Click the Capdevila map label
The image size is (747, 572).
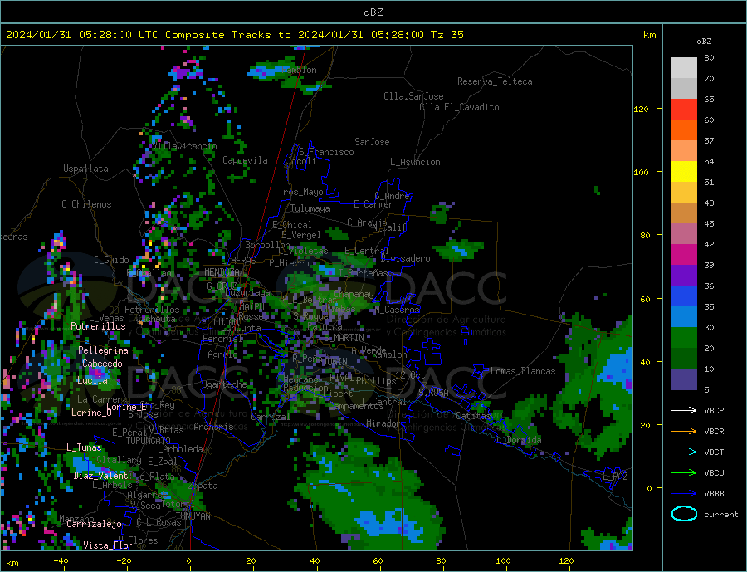click(245, 160)
